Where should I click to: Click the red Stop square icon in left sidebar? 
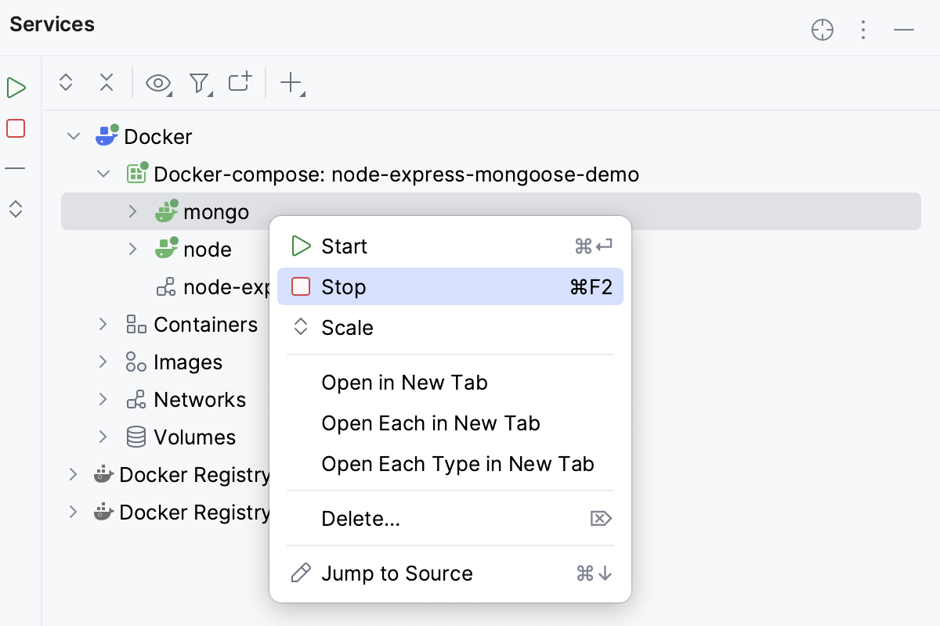pyautogui.click(x=16, y=128)
